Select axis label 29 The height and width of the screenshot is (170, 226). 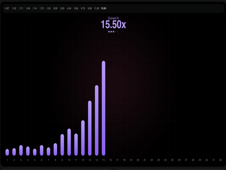tap(200, 160)
